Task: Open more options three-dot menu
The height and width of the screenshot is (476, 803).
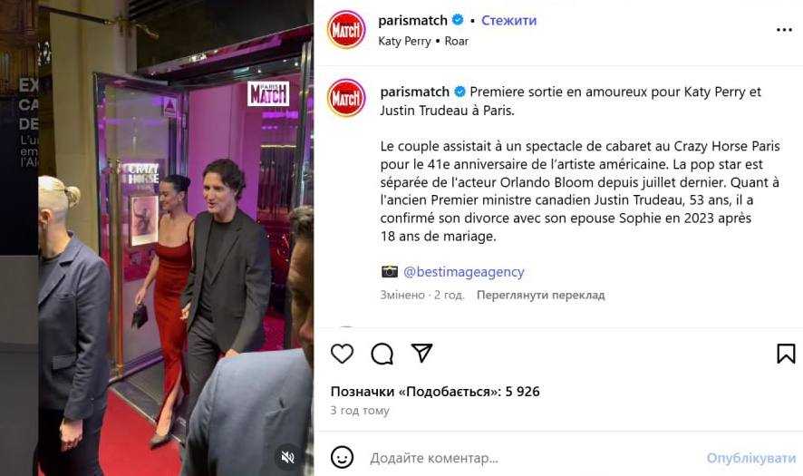Action: click(x=784, y=30)
